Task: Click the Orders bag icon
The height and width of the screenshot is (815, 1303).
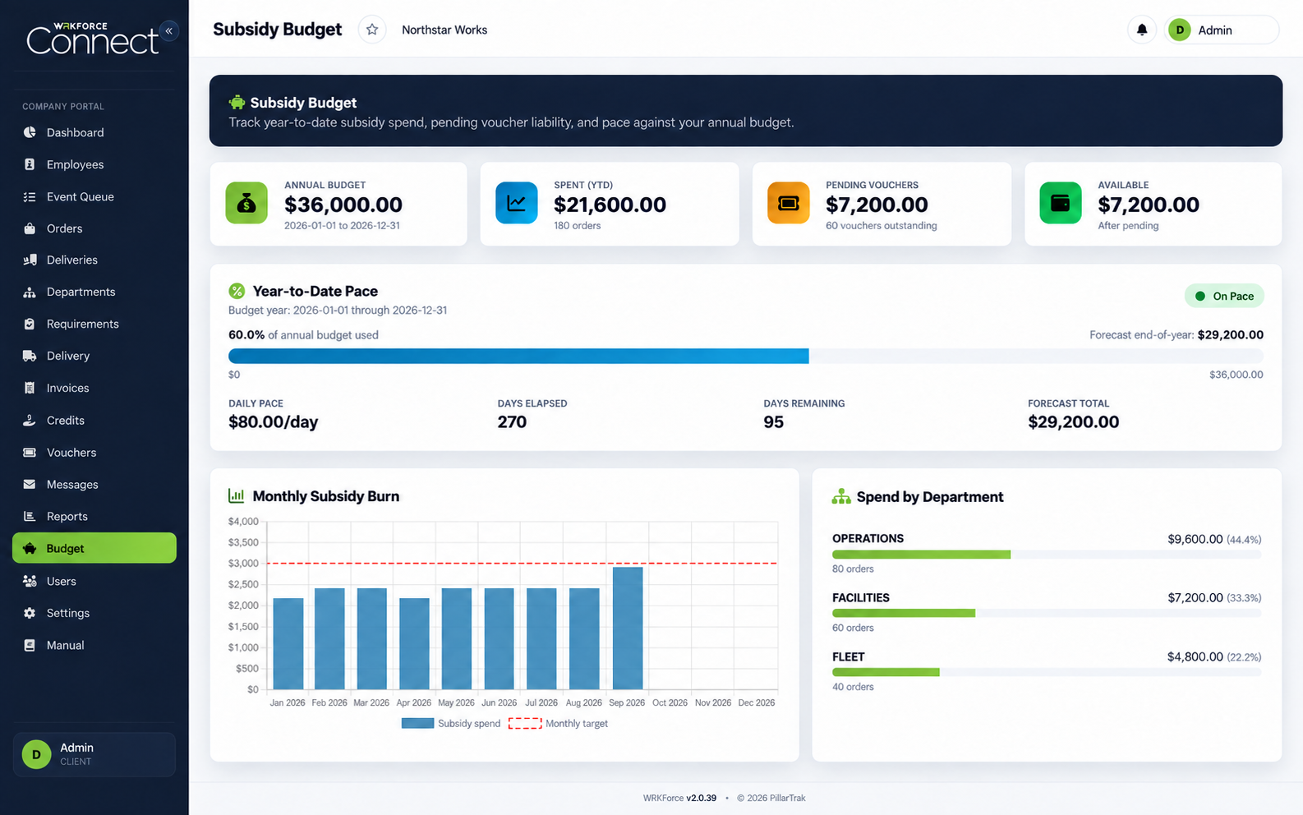Action: [x=30, y=228]
